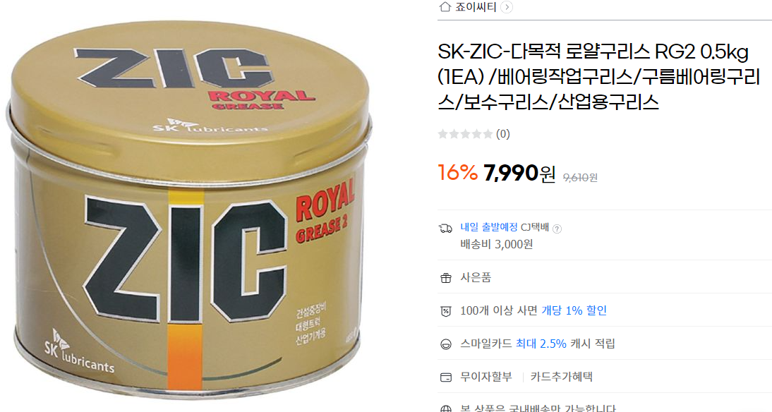Click the Smile card face icon
This screenshot has height=412, width=772.
pos(445,344)
